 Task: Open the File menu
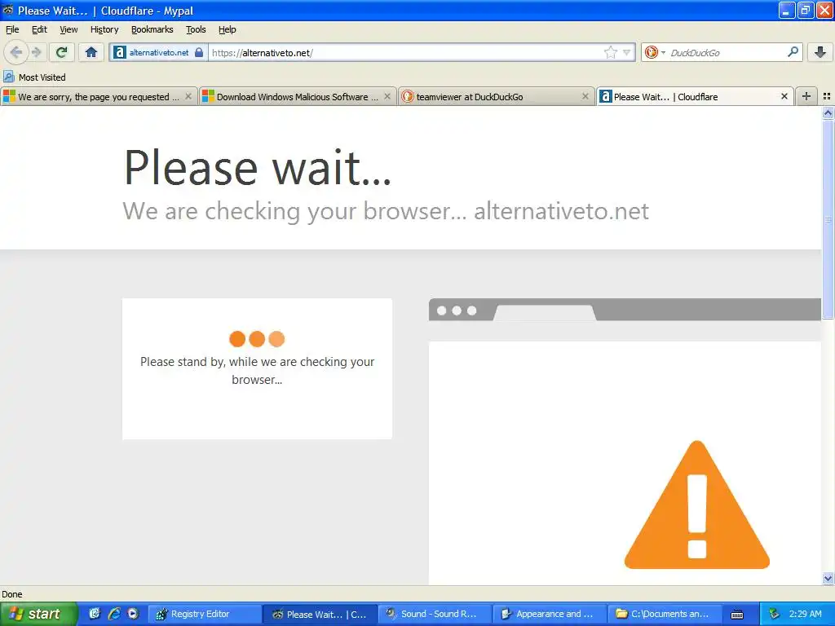[x=11, y=29]
